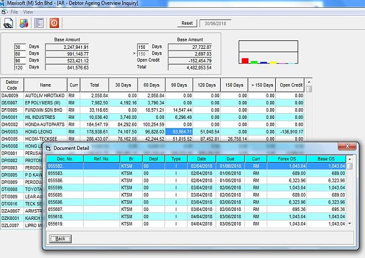Image resolution: width=365 pixels, height=258 pixels.
Task: Click the users toolbar icon
Action: click(24, 23)
